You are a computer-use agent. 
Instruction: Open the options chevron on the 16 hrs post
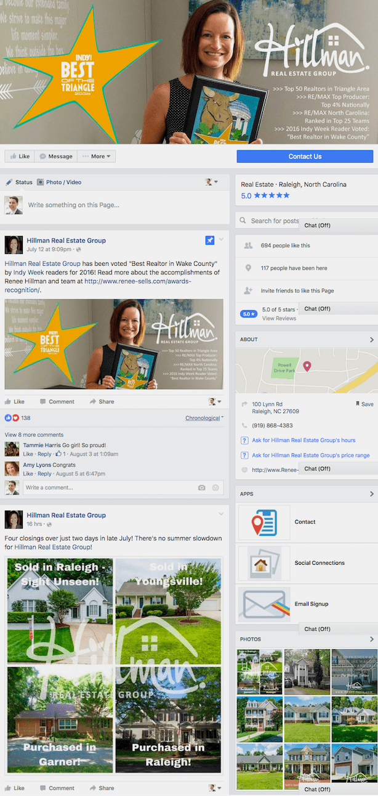(221, 514)
